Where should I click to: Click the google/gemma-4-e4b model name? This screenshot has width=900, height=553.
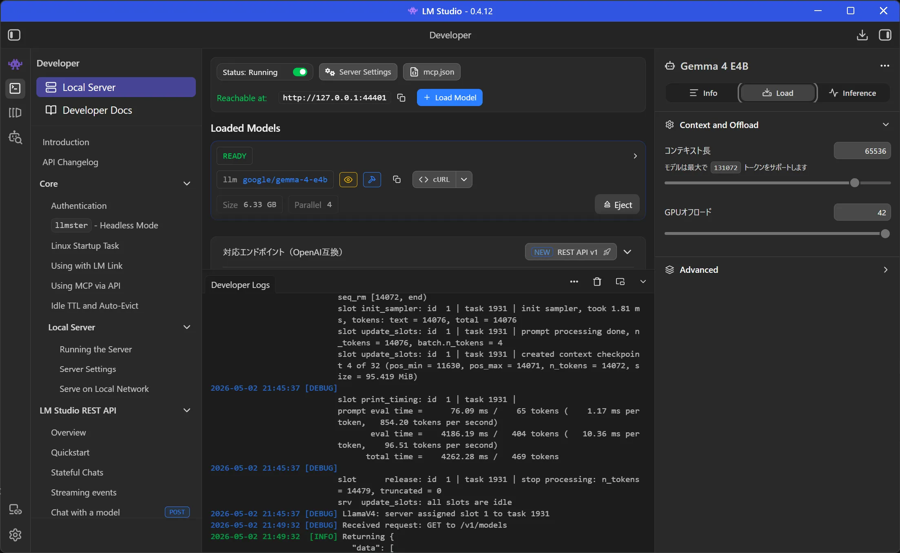pos(285,179)
